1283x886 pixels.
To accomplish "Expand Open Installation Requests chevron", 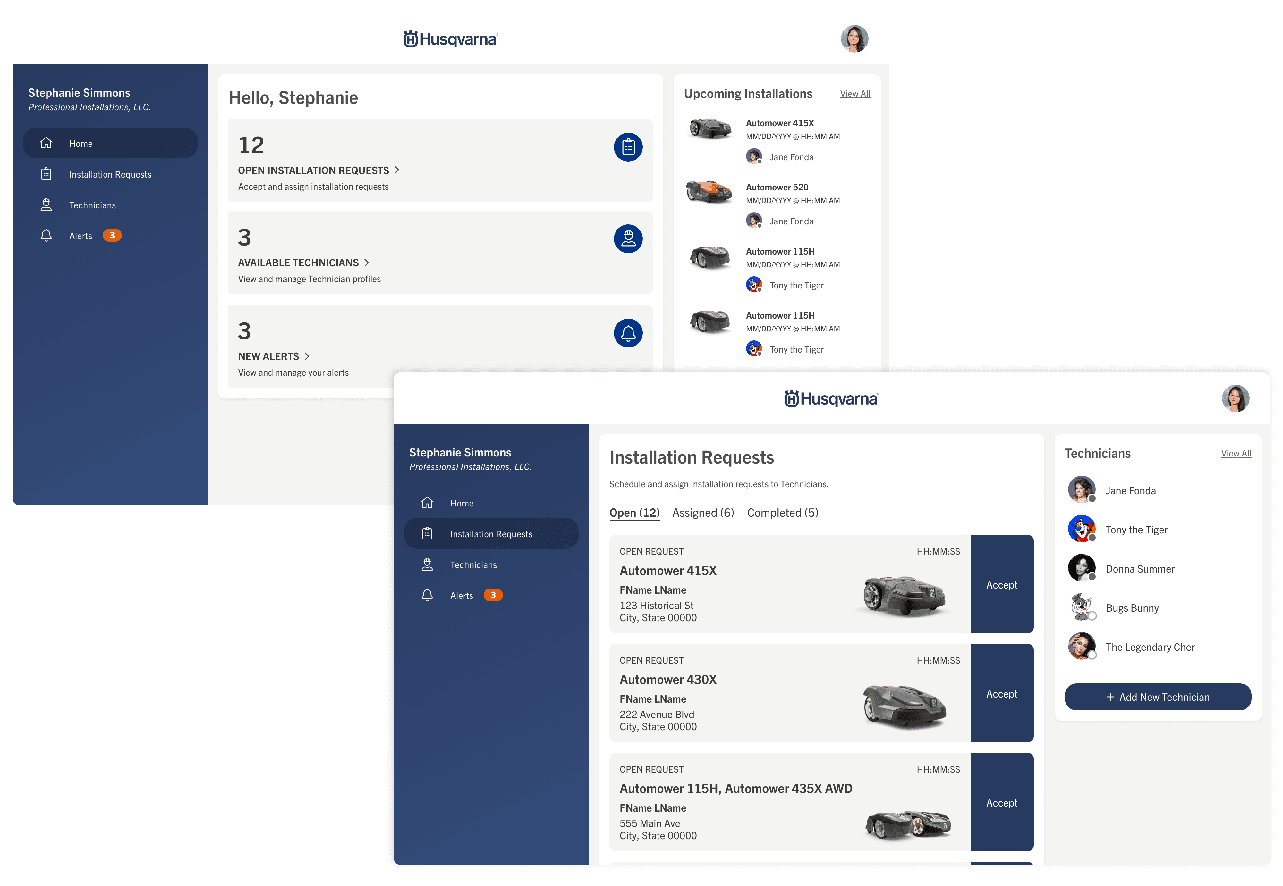I will coord(396,170).
